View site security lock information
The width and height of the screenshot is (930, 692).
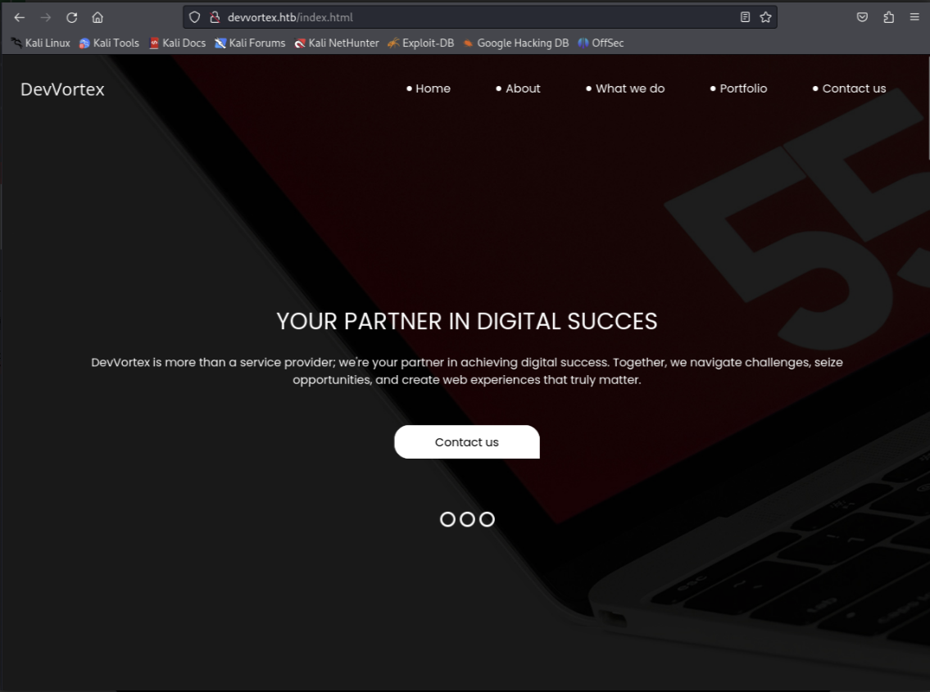coord(215,17)
